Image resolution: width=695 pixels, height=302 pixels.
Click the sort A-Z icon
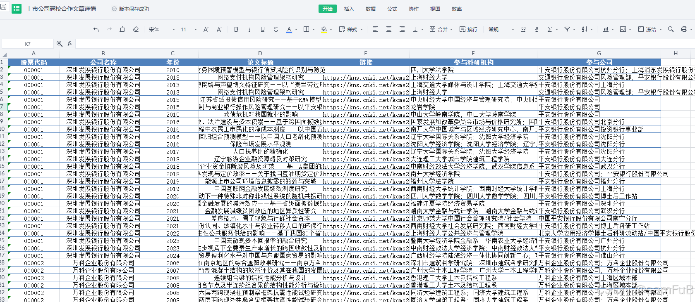tap(585, 29)
